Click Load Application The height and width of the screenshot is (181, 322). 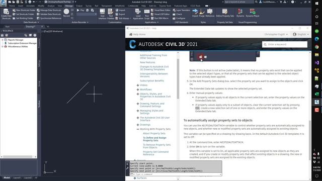[138, 14]
